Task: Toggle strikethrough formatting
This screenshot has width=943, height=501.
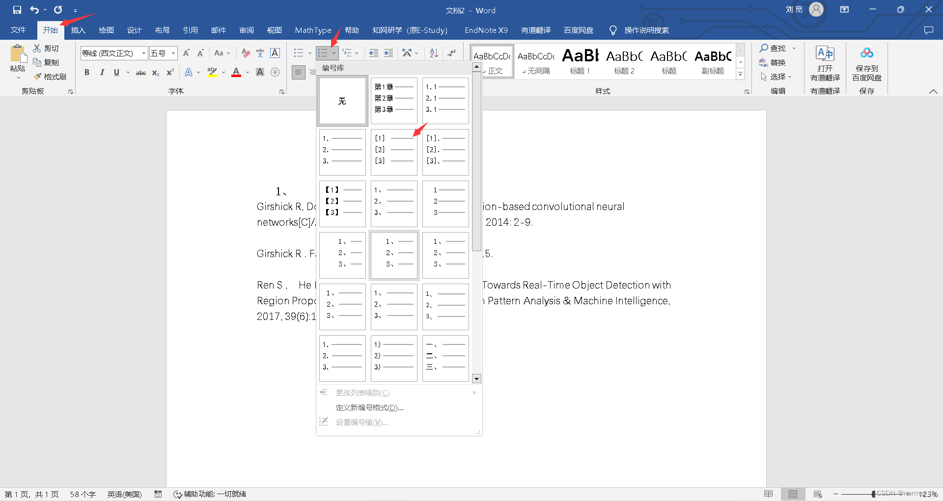Action: pyautogui.click(x=141, y=73)
